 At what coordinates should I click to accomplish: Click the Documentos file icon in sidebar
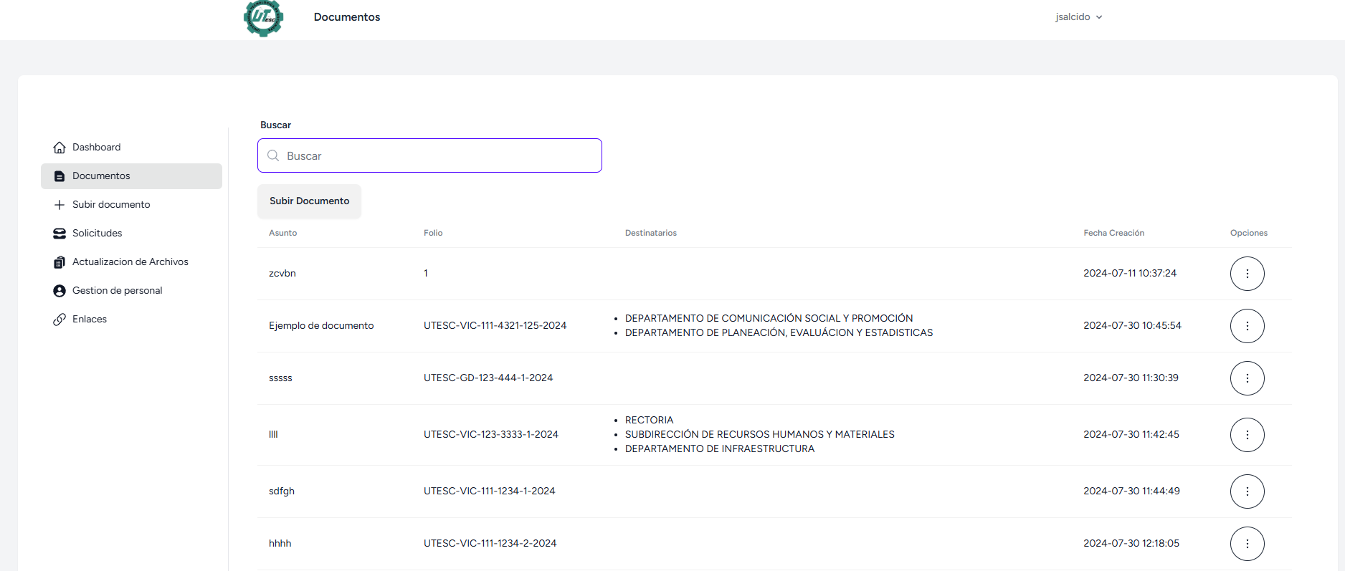(60, 176)
